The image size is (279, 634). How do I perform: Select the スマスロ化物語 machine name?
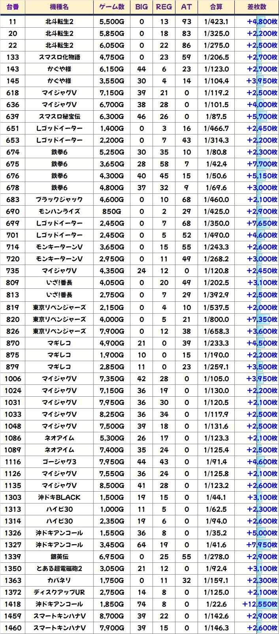coord(59,57)
